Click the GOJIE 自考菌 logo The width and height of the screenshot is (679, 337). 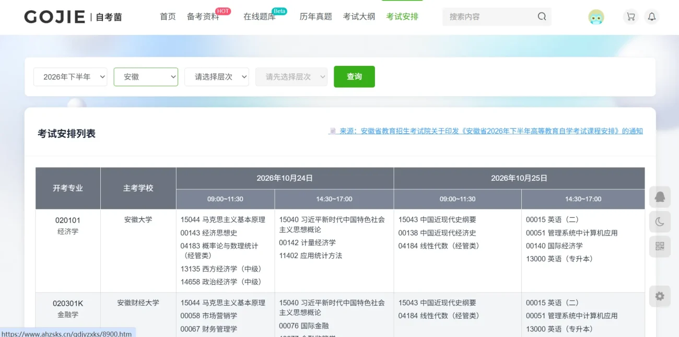point(73,17)
